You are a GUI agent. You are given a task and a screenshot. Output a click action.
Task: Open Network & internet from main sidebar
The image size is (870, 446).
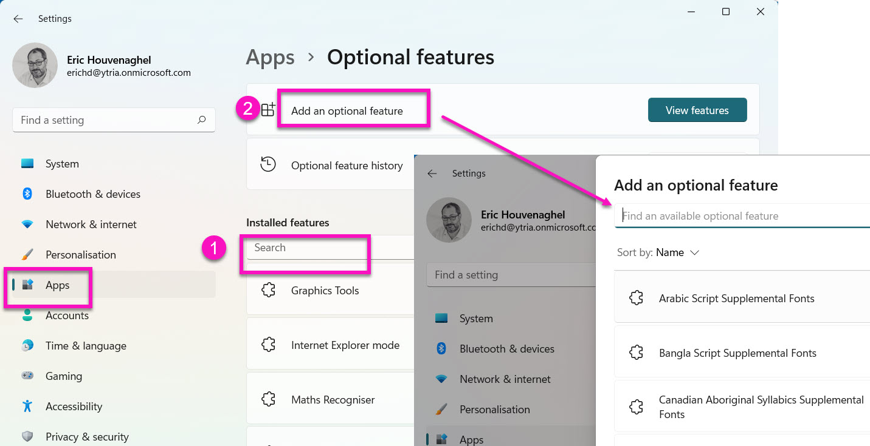coord(92,225)
